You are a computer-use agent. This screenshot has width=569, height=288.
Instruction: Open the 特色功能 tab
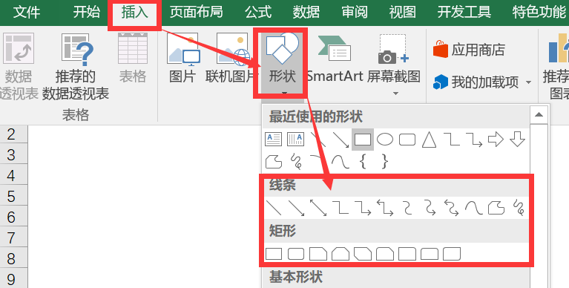click(539, 13)
